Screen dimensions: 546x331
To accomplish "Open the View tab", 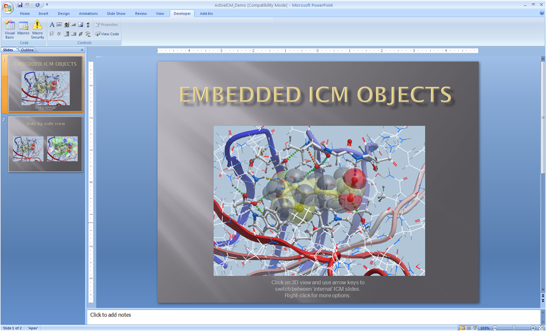I will (x=160, y=13).
